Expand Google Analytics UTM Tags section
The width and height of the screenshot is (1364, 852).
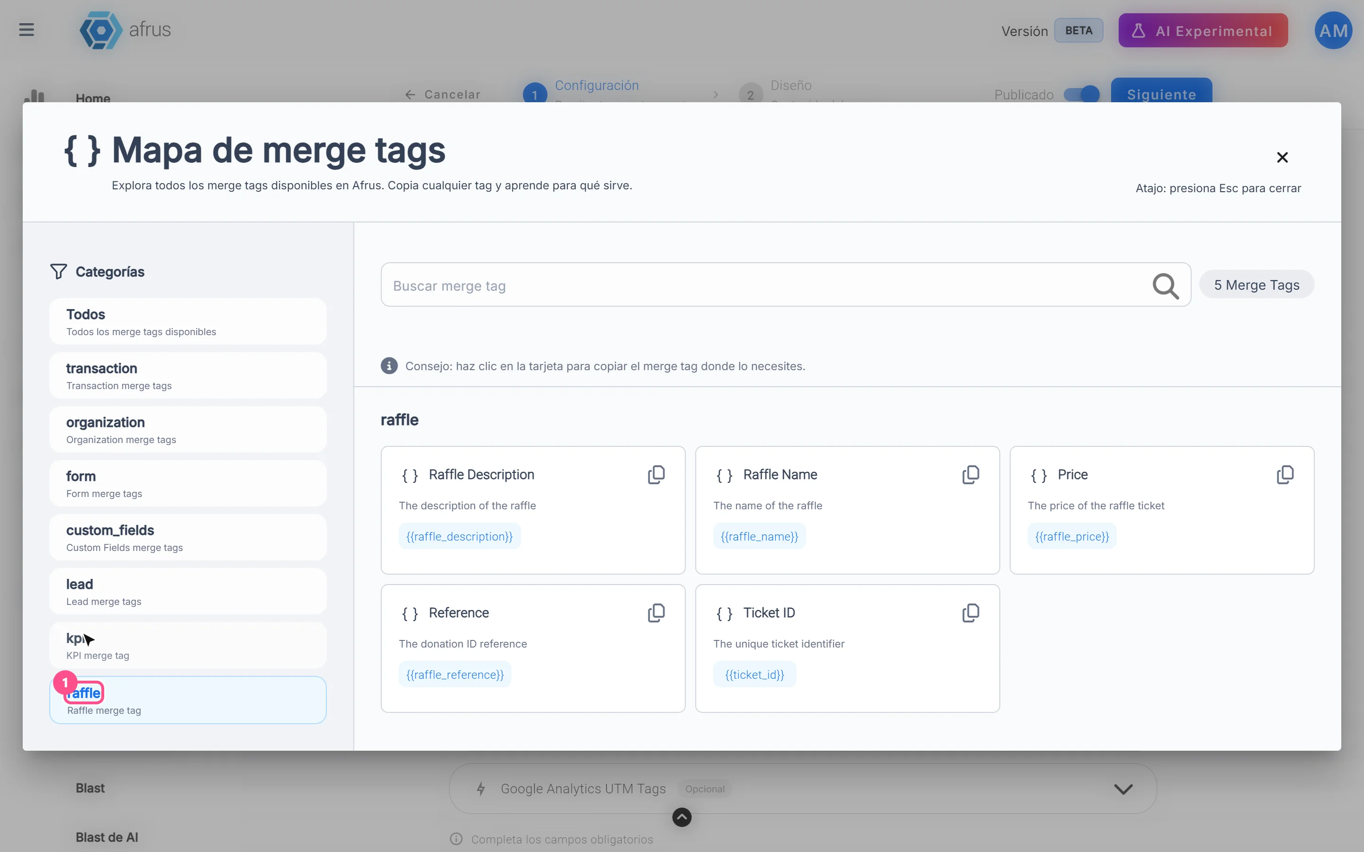[803, 789]
